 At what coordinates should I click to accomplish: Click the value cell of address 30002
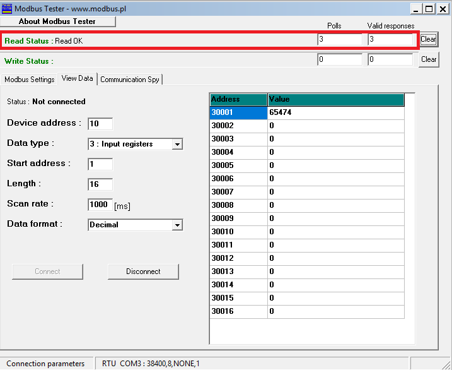[336, 126]
